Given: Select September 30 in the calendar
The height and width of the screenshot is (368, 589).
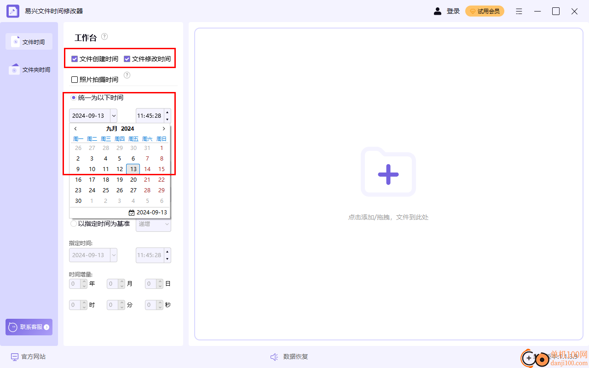Looking at the screenshot, I should [78, 201].
